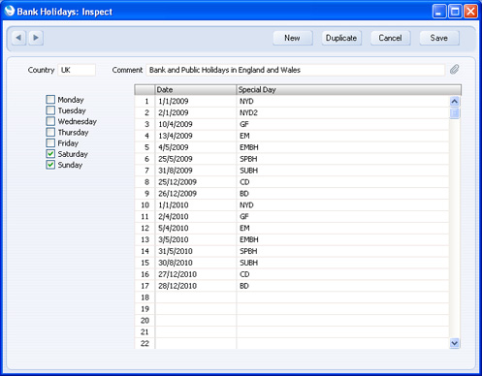Enable the Wednesday checkbox
The width and height of the screenshot is (482, 376).
[x=50, y=121]
